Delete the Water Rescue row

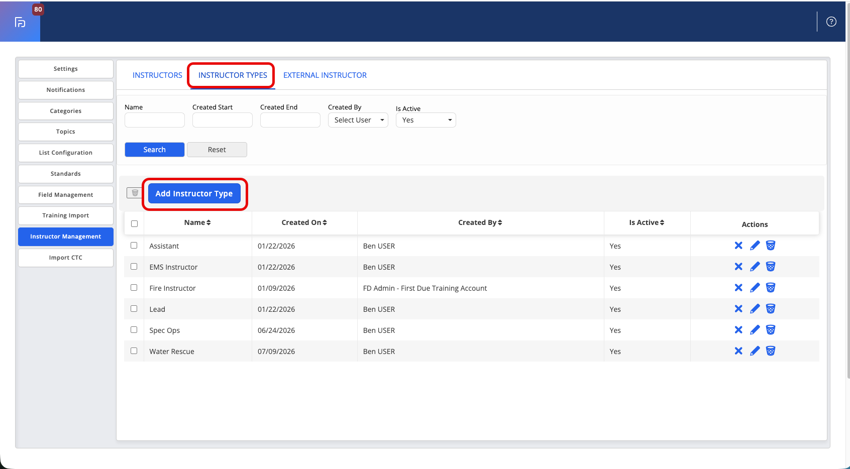pos(771,351)
